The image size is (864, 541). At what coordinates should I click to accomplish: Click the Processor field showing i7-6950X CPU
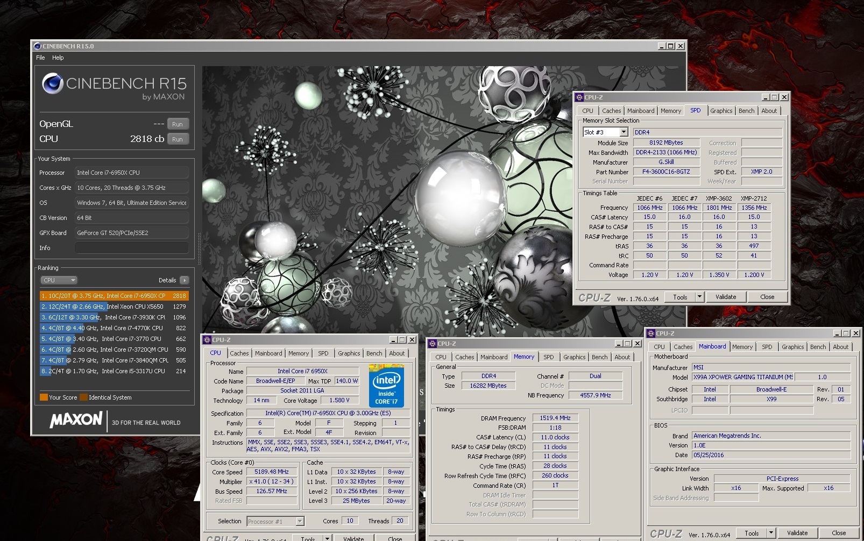(132, 173)
